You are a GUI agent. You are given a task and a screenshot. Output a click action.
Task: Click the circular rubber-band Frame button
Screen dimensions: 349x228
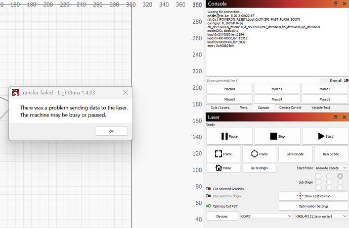point(259,154)
